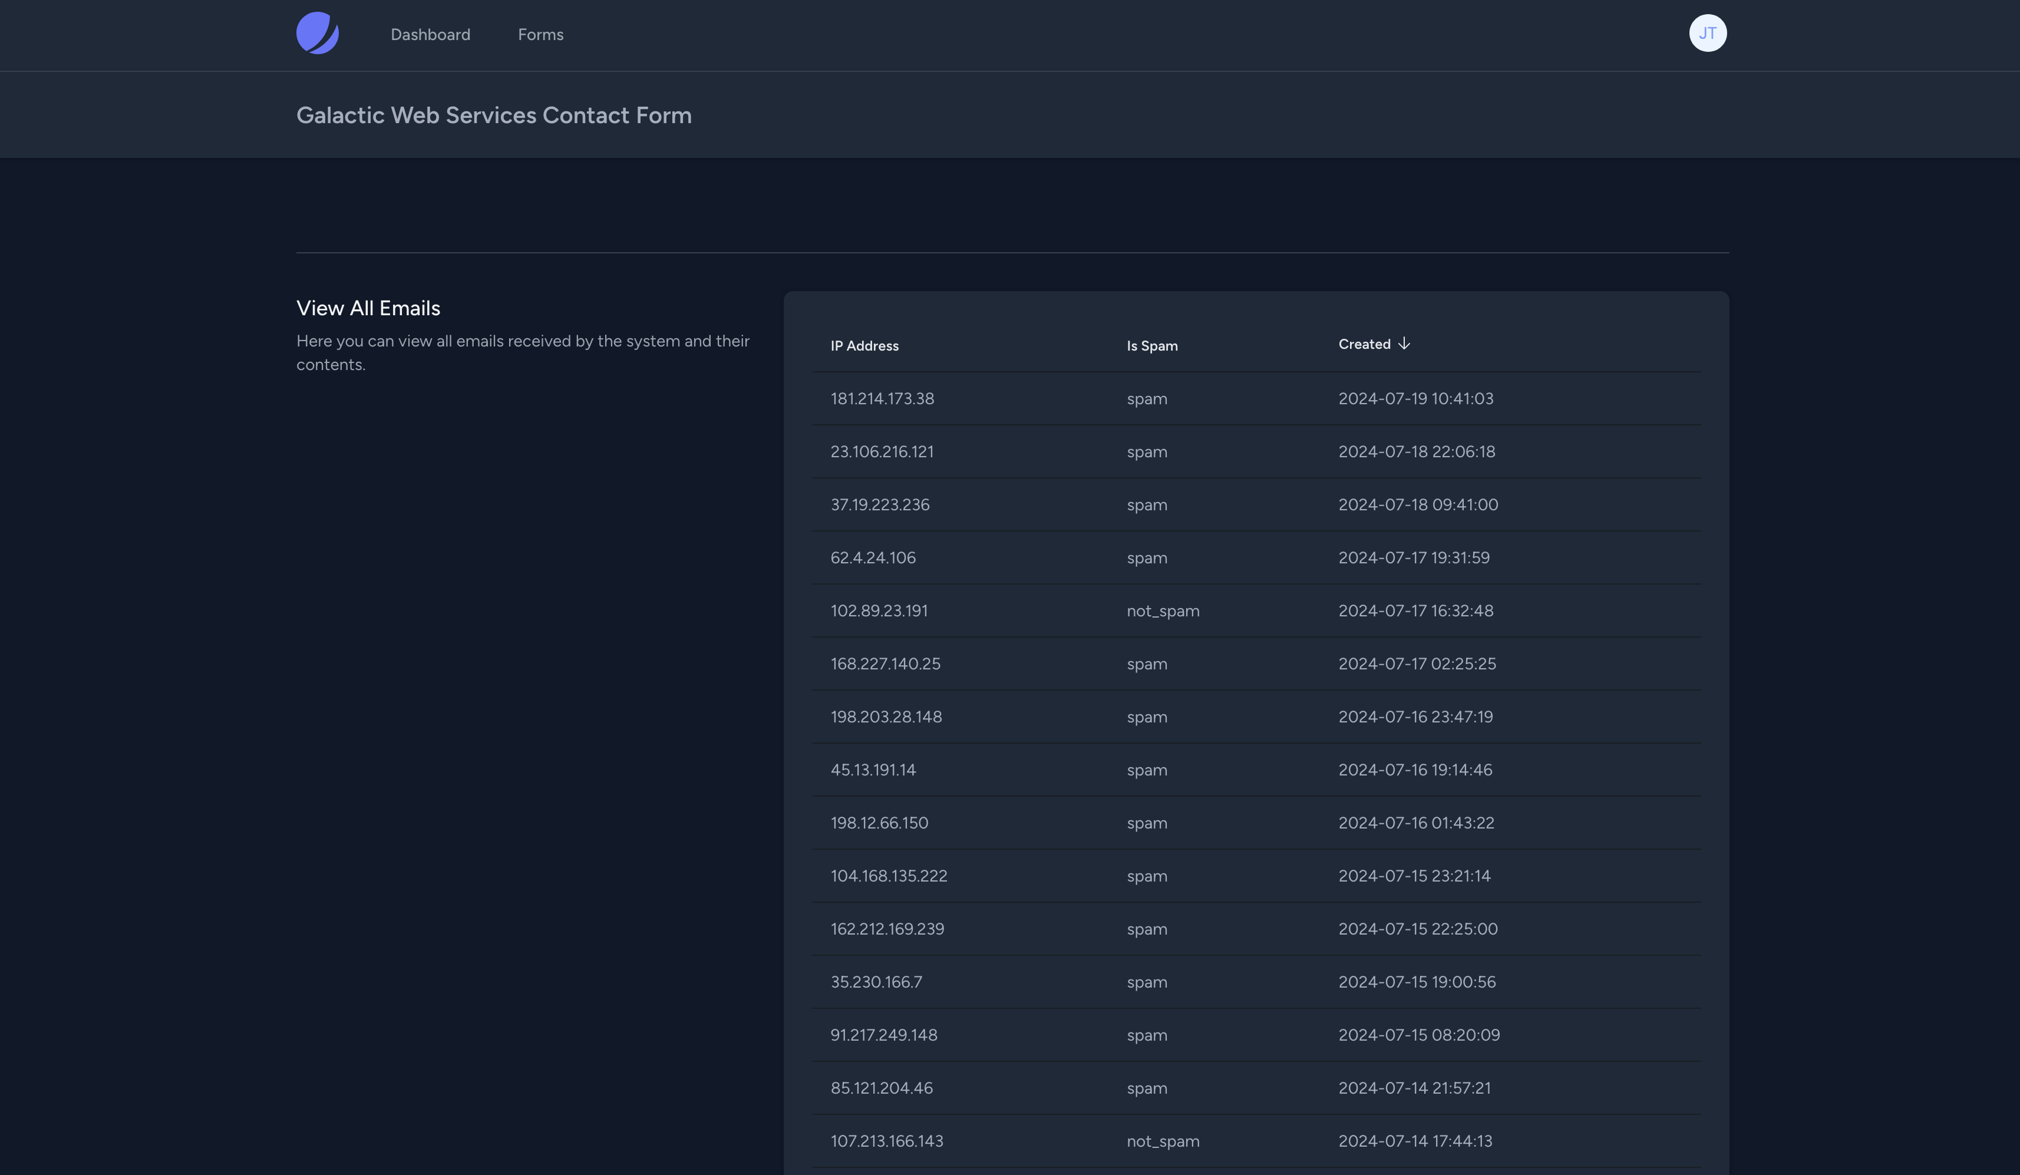This screenshot has width=2020, height=1175.
Task: Click the IP Address column header
Action: click(x=864, y=345)
